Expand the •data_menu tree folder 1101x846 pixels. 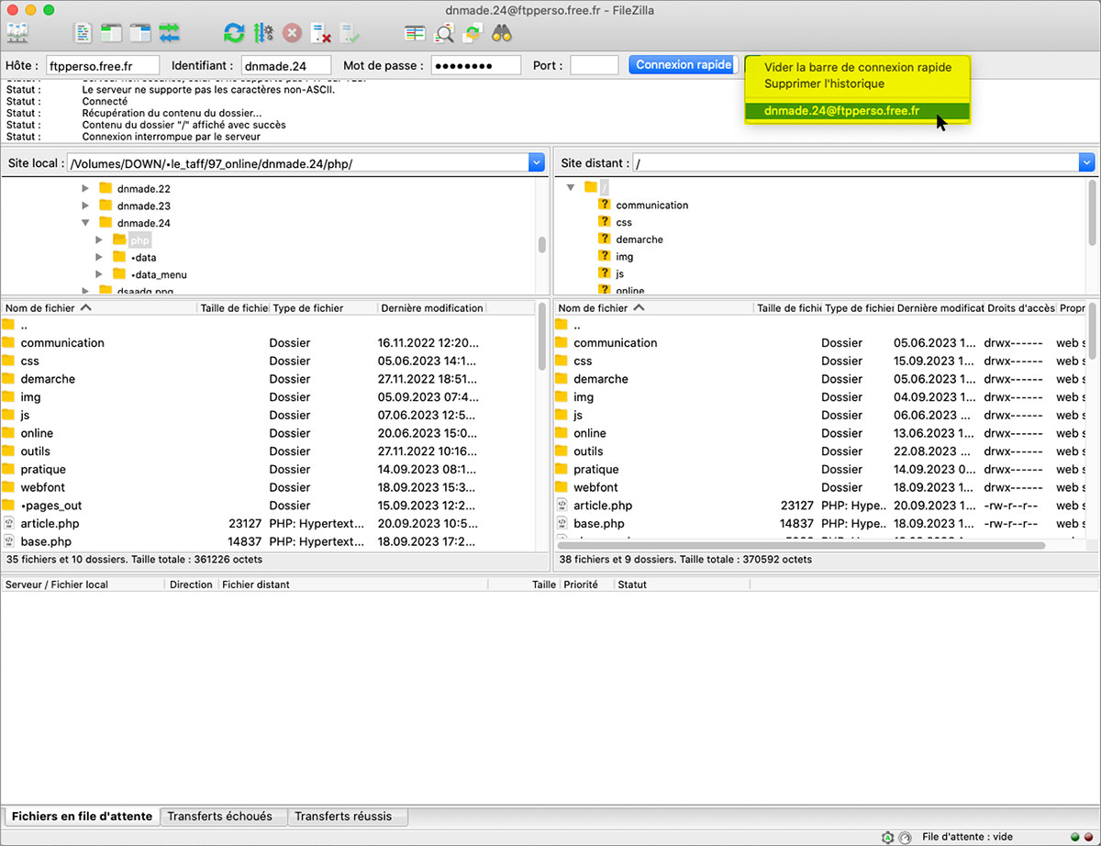[99, 274]
